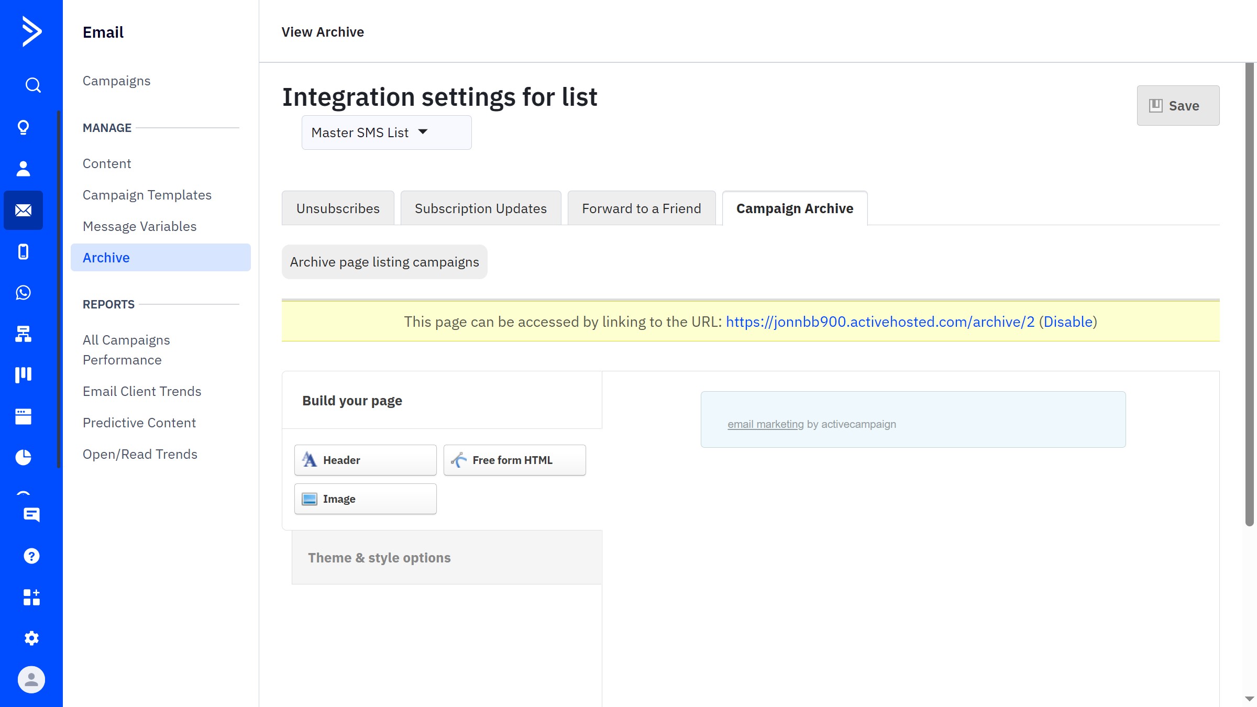1257x707 pixels.
Task: Open the Forward to a Friend tab
Action: pos(641,208)
